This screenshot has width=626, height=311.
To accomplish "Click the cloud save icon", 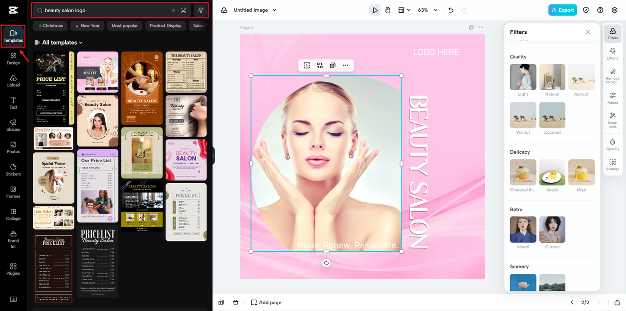I will click(x=224, y=10).
